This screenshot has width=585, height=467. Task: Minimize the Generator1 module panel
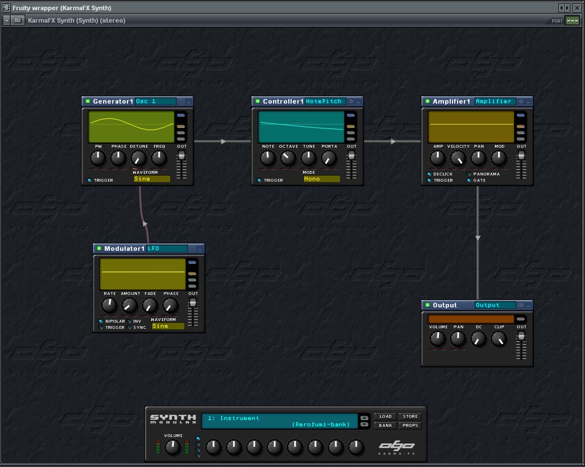click(189, 101)
